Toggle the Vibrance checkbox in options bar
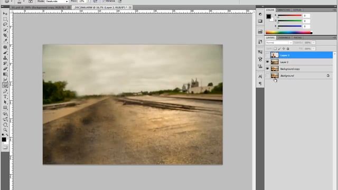 (x=104, y=1)
